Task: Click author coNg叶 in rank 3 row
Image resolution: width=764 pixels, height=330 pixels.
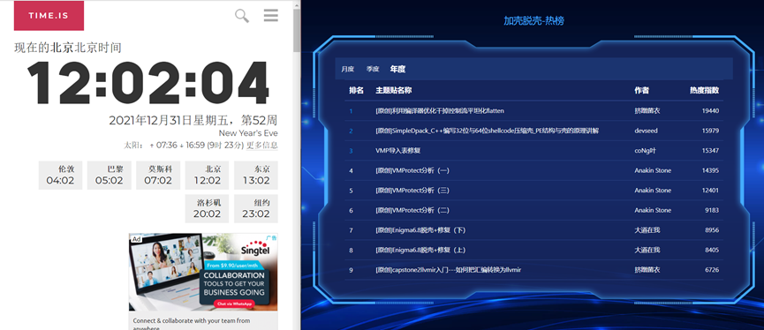Action: 645,151
